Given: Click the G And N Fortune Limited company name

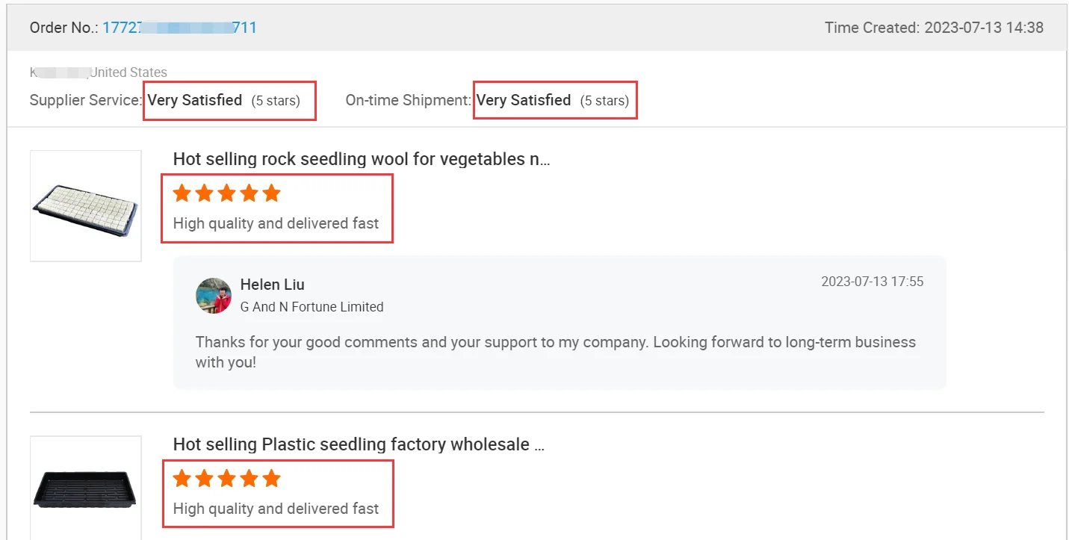Looking at the screenshot, I should (312, 307).
